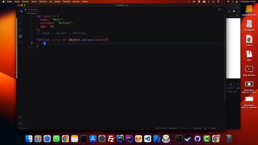Open Source Control in the activity bar
The height and width of the screenshot is (145, 258).
[x=21, y=23]
